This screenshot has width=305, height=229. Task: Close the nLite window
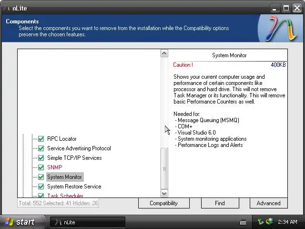click(297, 8)
